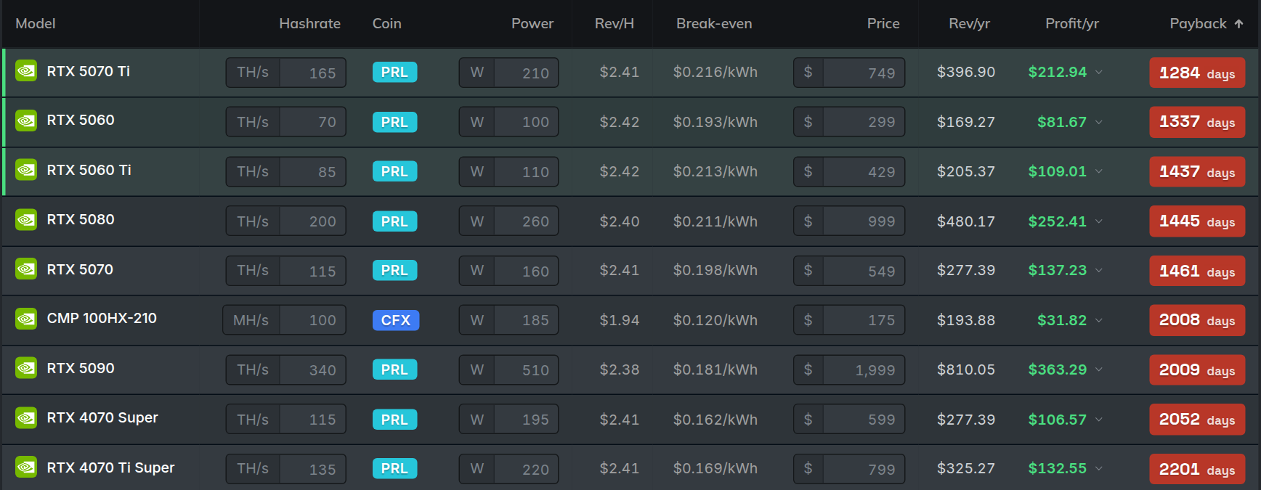Select the RTX 4070 Ti Super model name

(110, 467)
